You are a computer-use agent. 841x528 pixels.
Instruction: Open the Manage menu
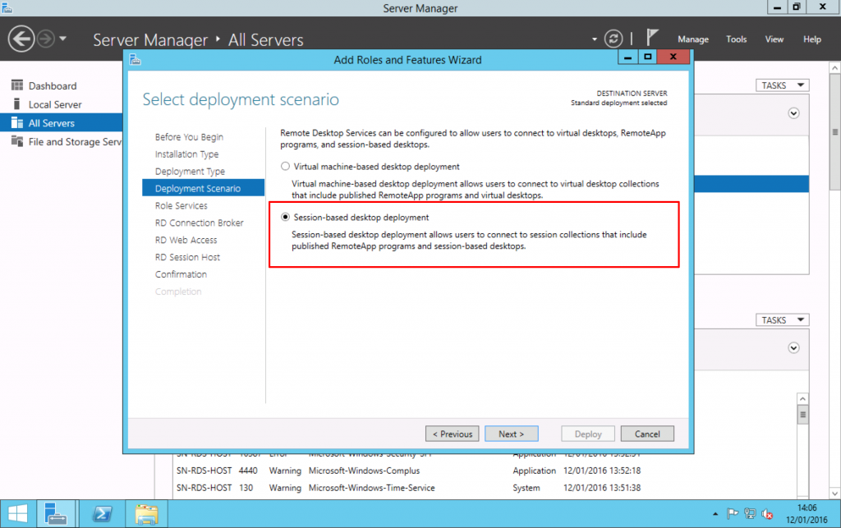[692, 39]
